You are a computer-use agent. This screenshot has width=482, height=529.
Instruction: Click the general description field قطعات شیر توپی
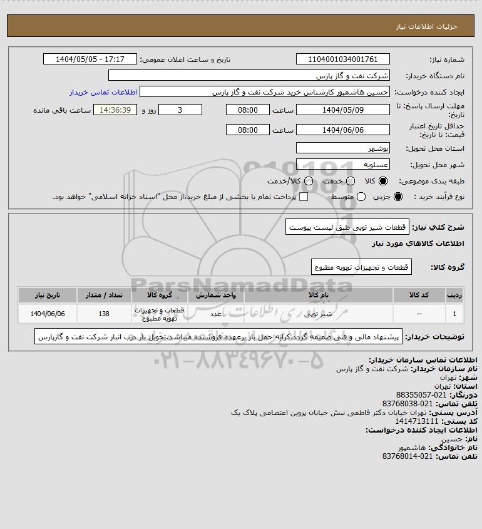tap(347, 227)
